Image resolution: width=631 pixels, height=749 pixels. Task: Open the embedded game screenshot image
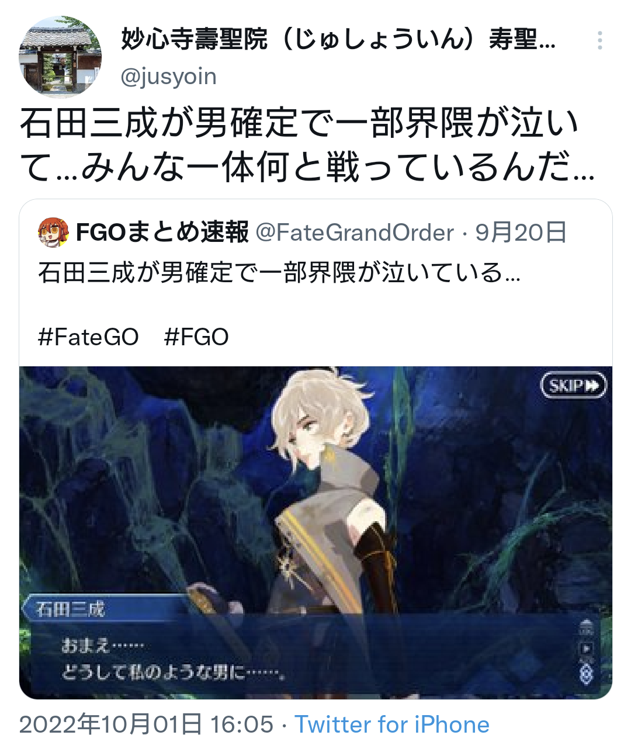pyautogui.click(x=315, y=532)
